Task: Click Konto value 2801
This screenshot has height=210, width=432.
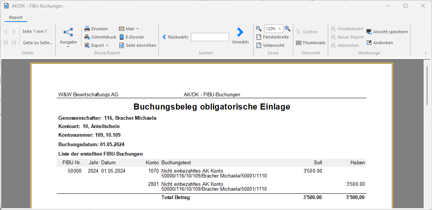Action: [154, 184]
